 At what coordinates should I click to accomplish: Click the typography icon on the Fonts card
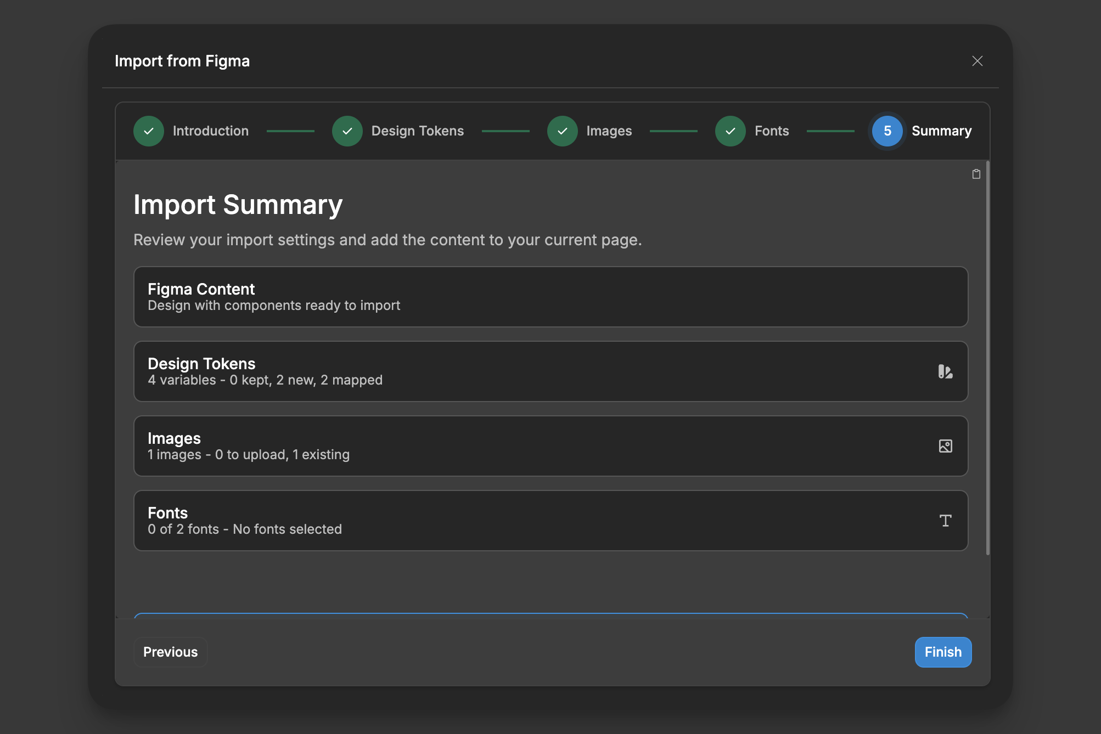(945, 521)
